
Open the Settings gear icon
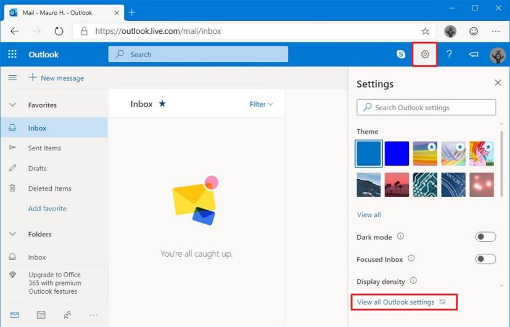(425, 54)
